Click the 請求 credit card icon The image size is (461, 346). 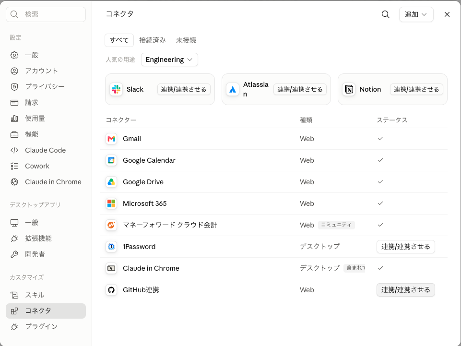click(x=14, y=103)
